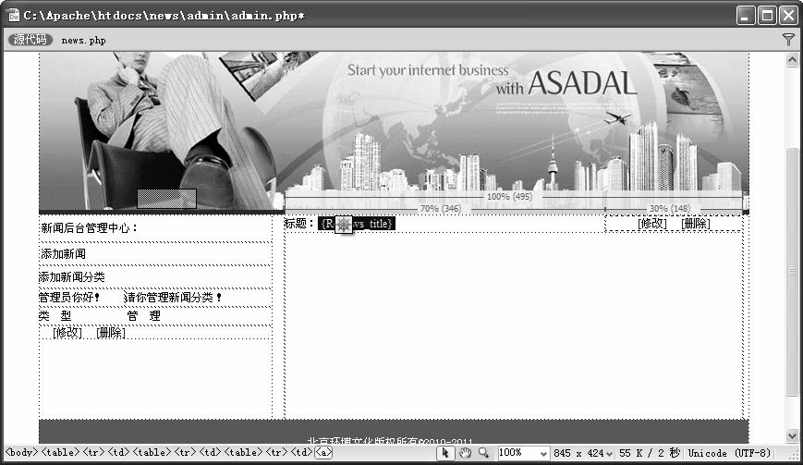Minimize the admin.php document window
This screenshot has width=803, height=465.
[x=746, y=16]
